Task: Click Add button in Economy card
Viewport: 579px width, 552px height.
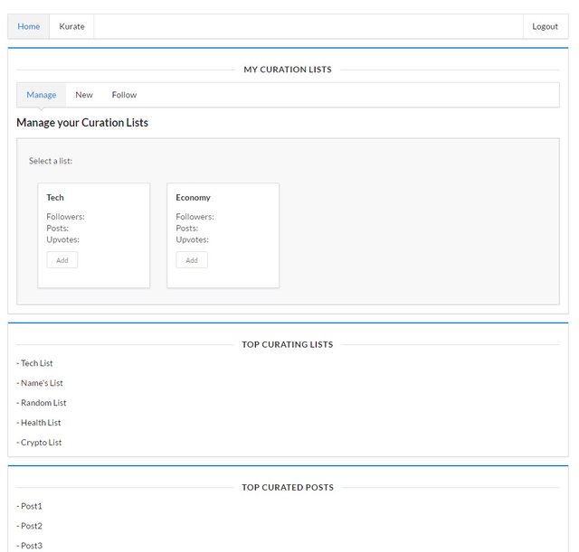Action: 192,260
